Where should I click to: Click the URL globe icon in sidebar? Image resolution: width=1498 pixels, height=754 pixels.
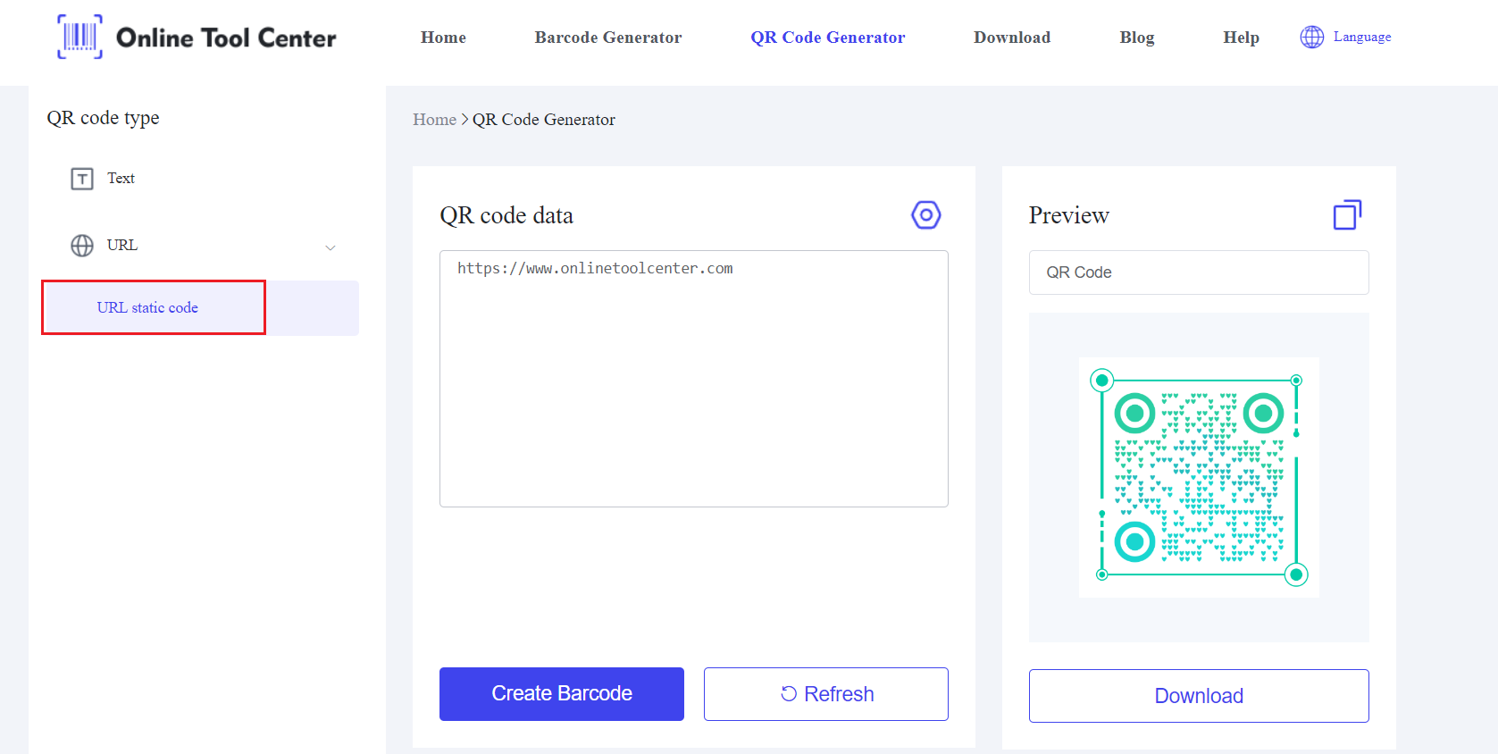tap(82, 246)
